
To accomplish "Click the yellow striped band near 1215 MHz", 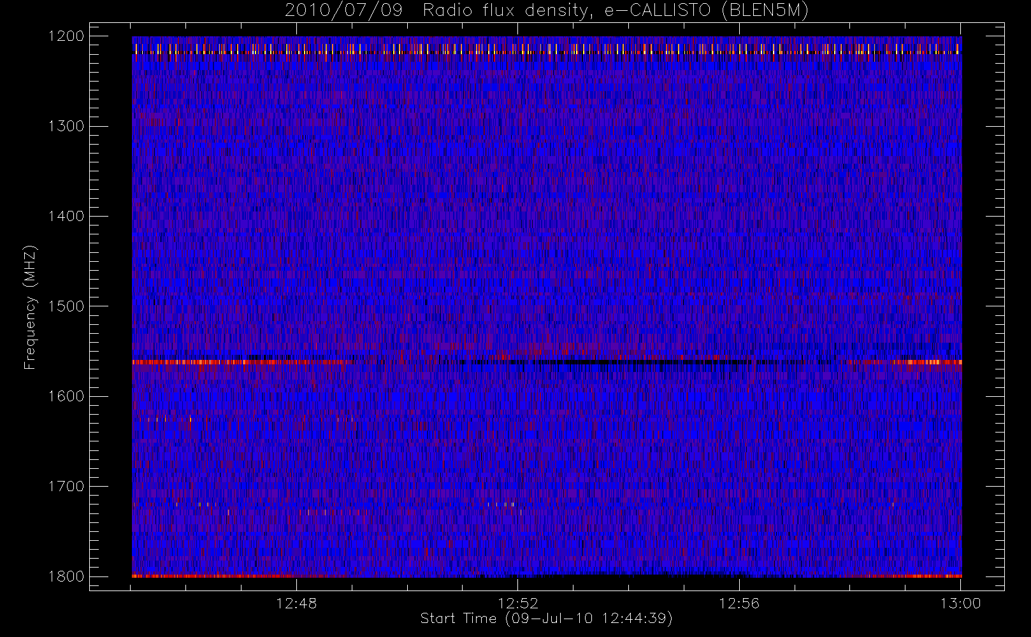I will tap(547, 48).
